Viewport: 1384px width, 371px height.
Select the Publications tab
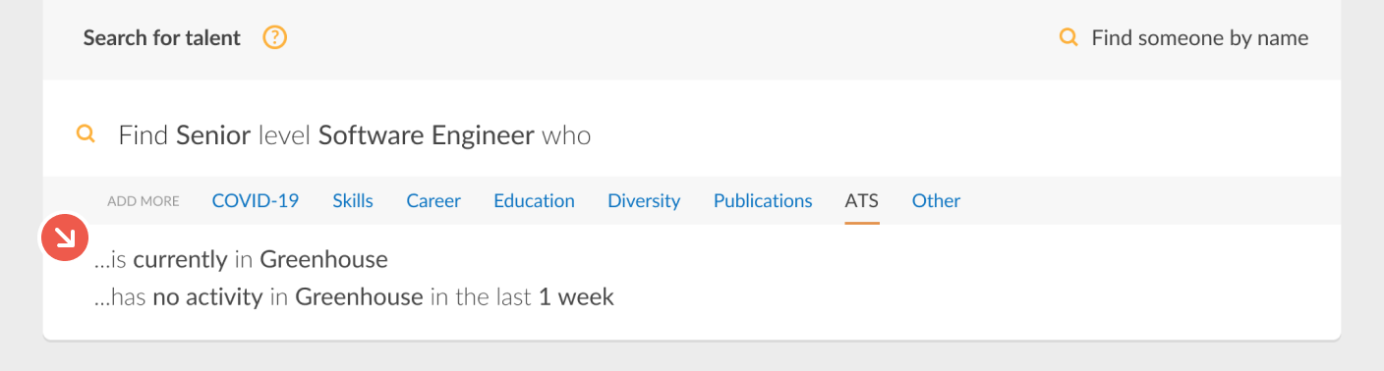click(763, 200)
